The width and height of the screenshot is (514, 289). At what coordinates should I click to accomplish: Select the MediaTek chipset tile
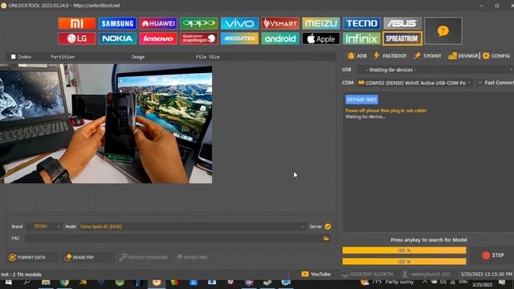(239, 39)
